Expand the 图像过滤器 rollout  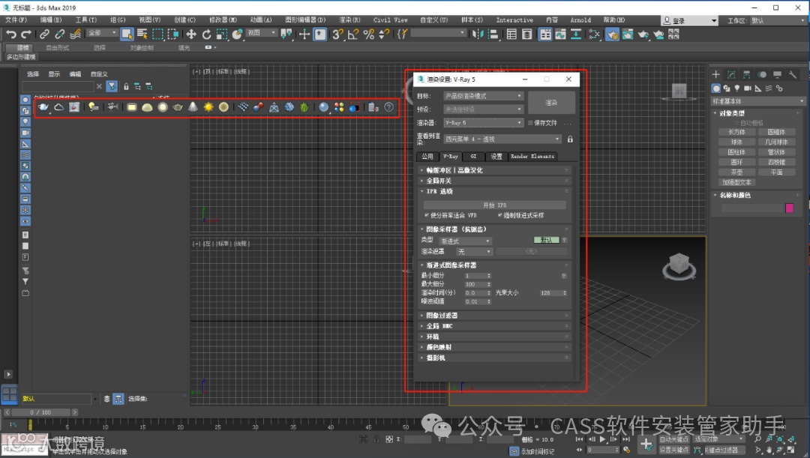pos(495,316)
